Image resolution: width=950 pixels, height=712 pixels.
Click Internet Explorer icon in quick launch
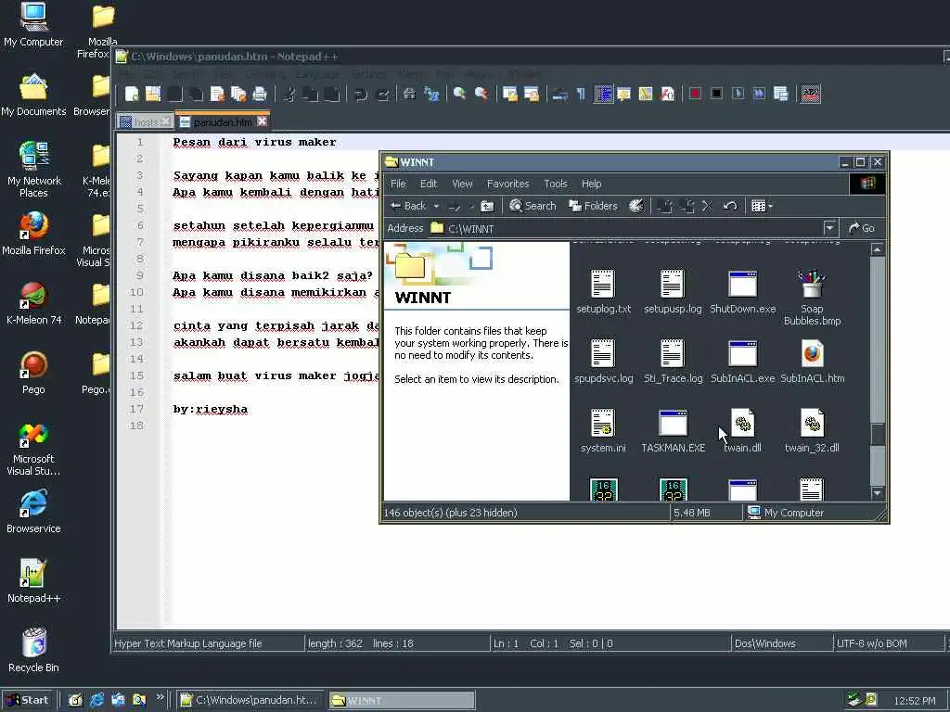point(96,701)
